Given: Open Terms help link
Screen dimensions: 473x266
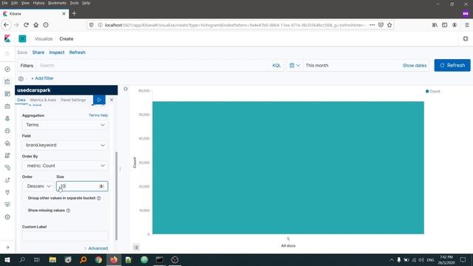Looking at the screenshot, I should click(98, 115).
